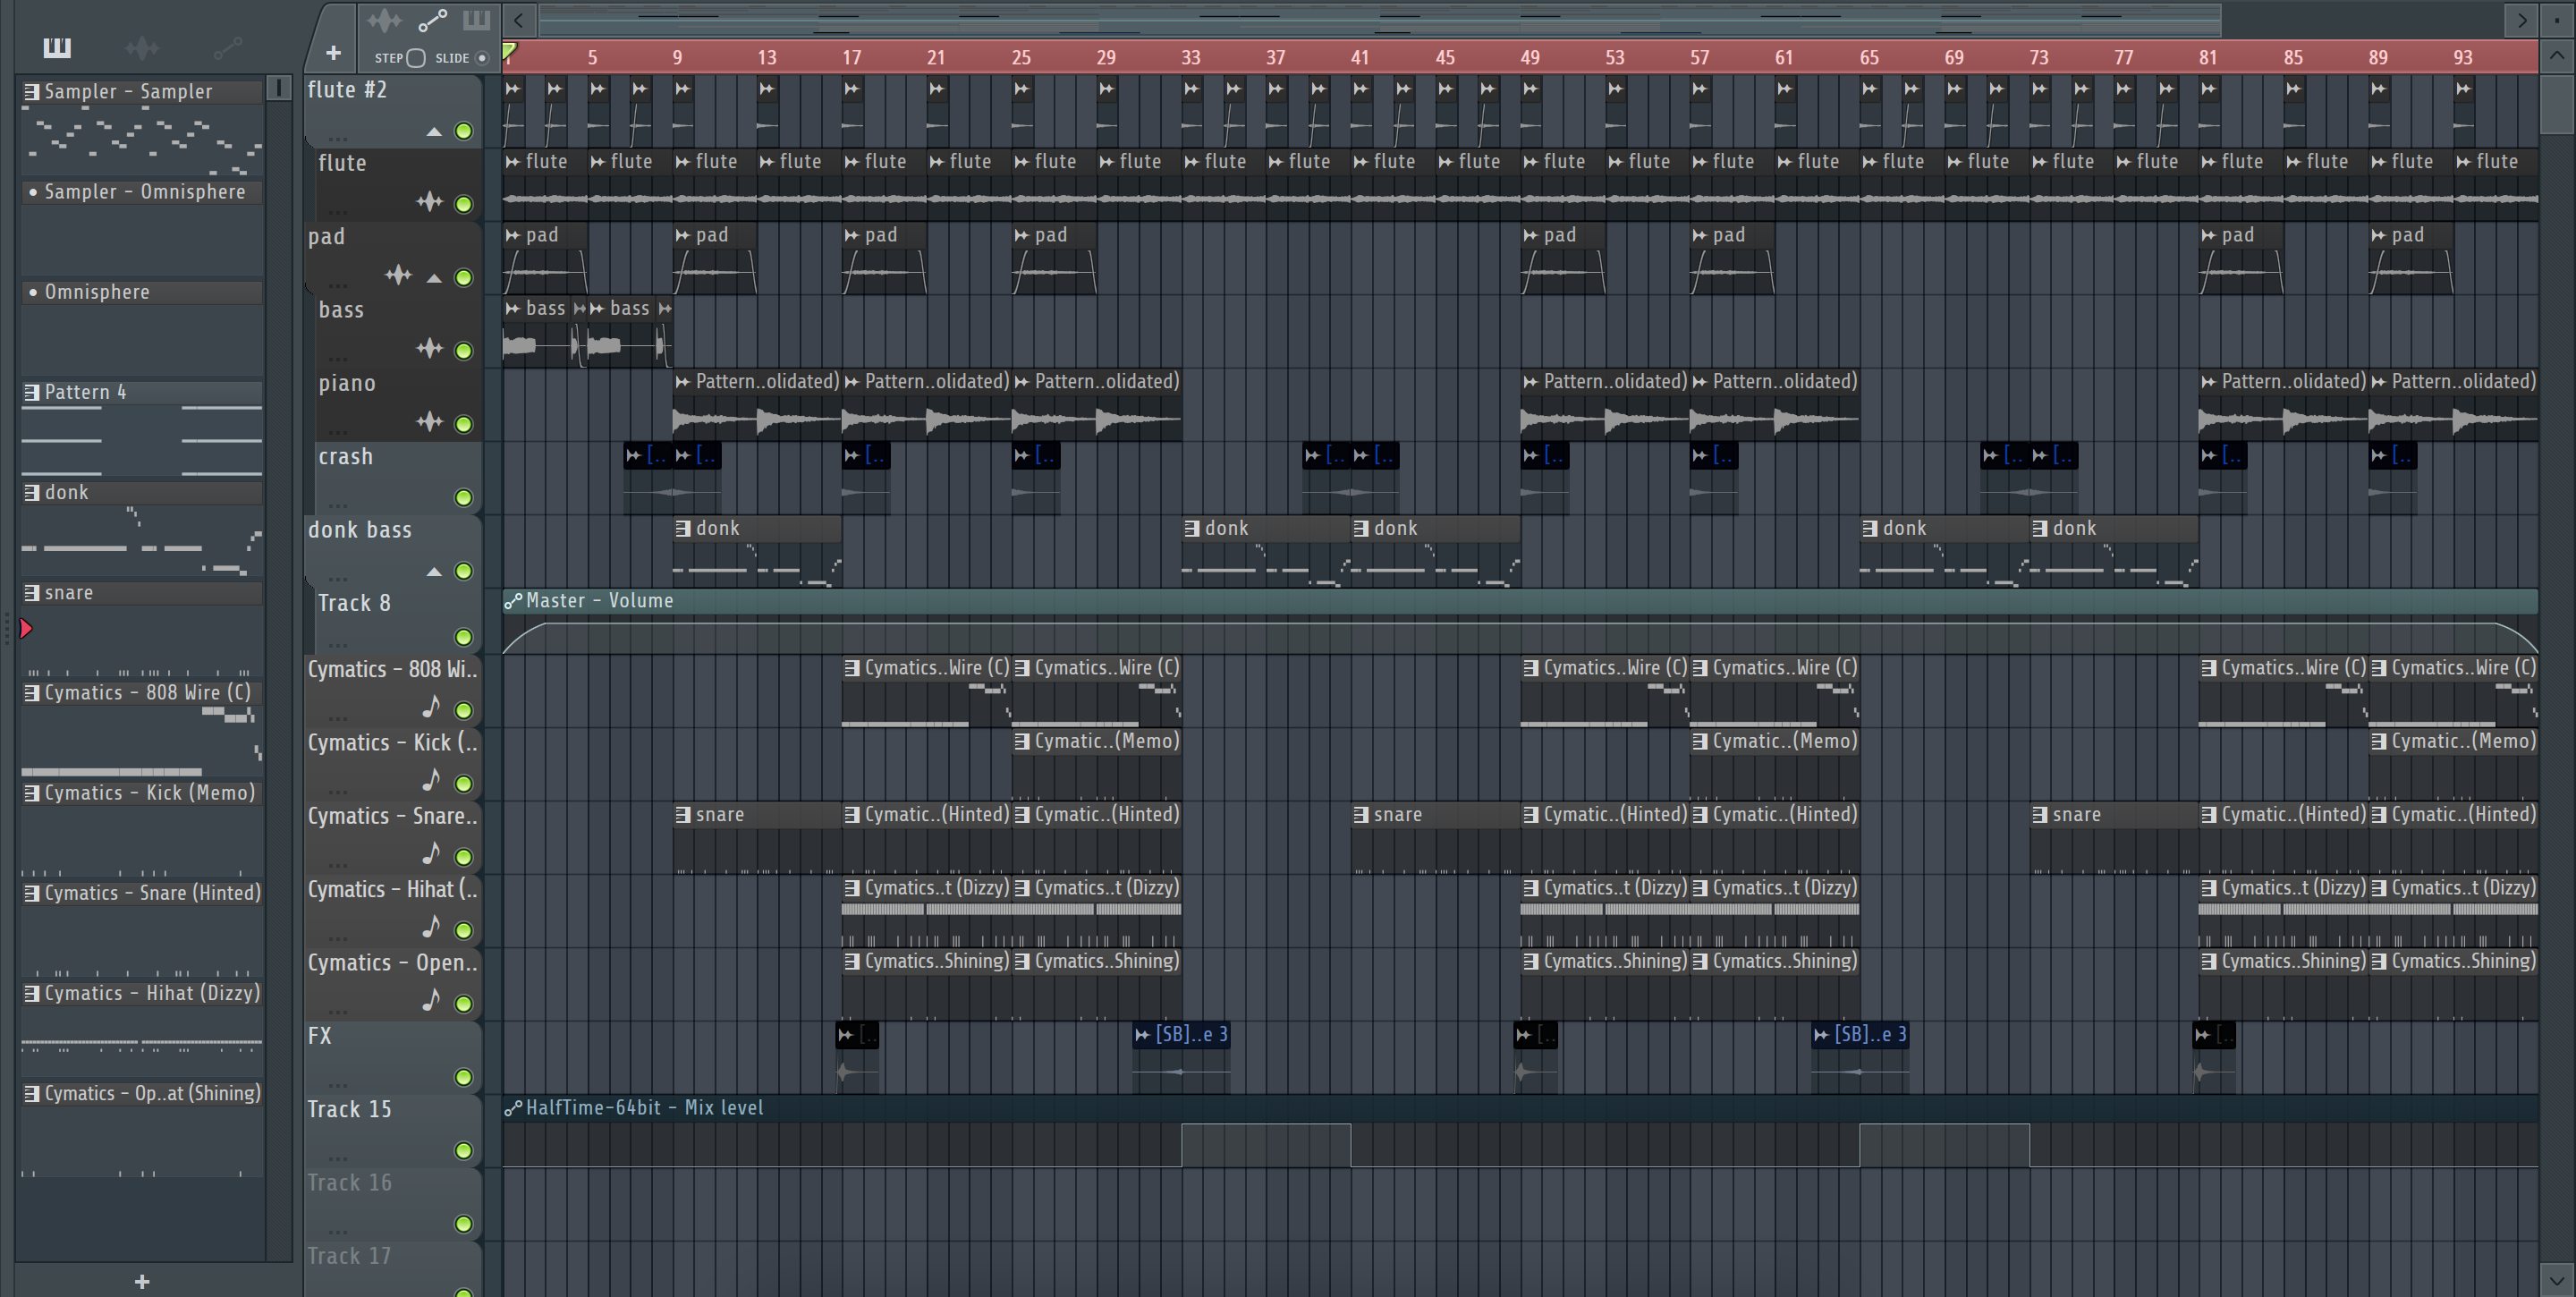Toggle the STEP editing mode checkbox
Image resolution: width=2576 pixels, height=1297 pixels.
[x=417, y=58]
